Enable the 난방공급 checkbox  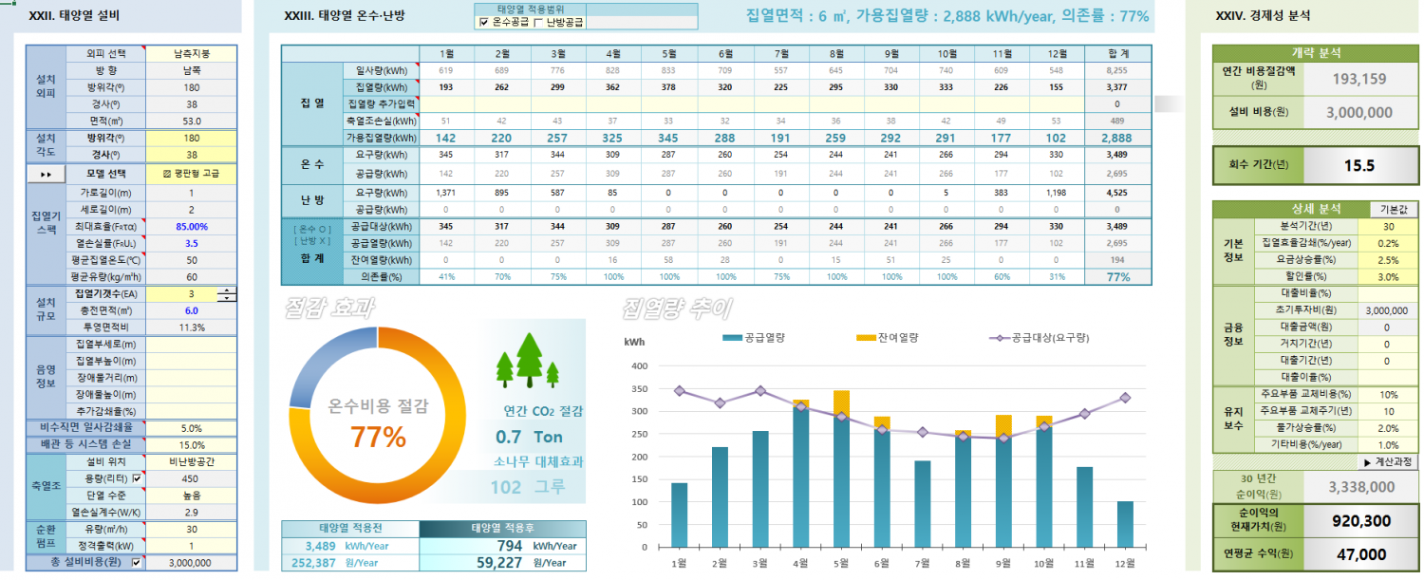coord(539,22)
